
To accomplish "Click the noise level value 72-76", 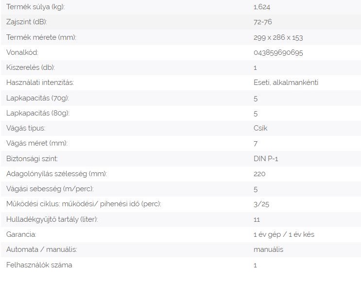I will [x=263, y=22].
